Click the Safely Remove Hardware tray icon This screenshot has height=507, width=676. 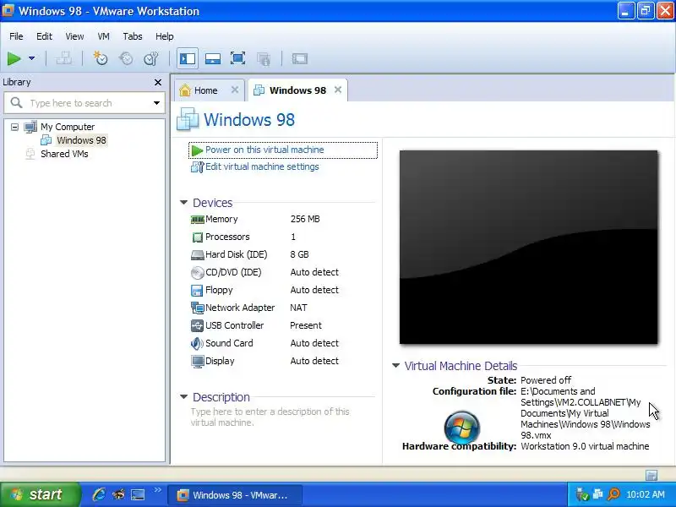point(582,494)
